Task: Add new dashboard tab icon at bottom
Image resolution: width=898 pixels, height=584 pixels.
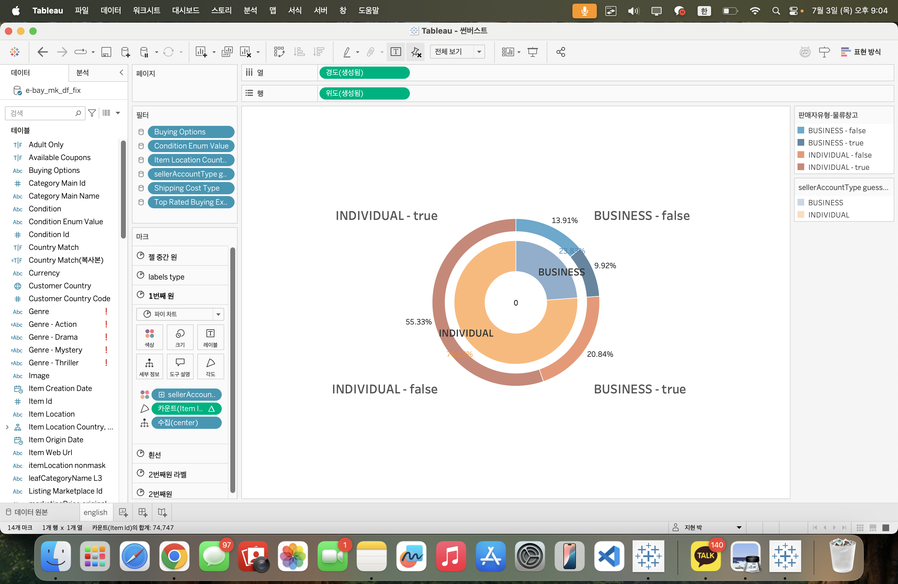Action: 143,512
